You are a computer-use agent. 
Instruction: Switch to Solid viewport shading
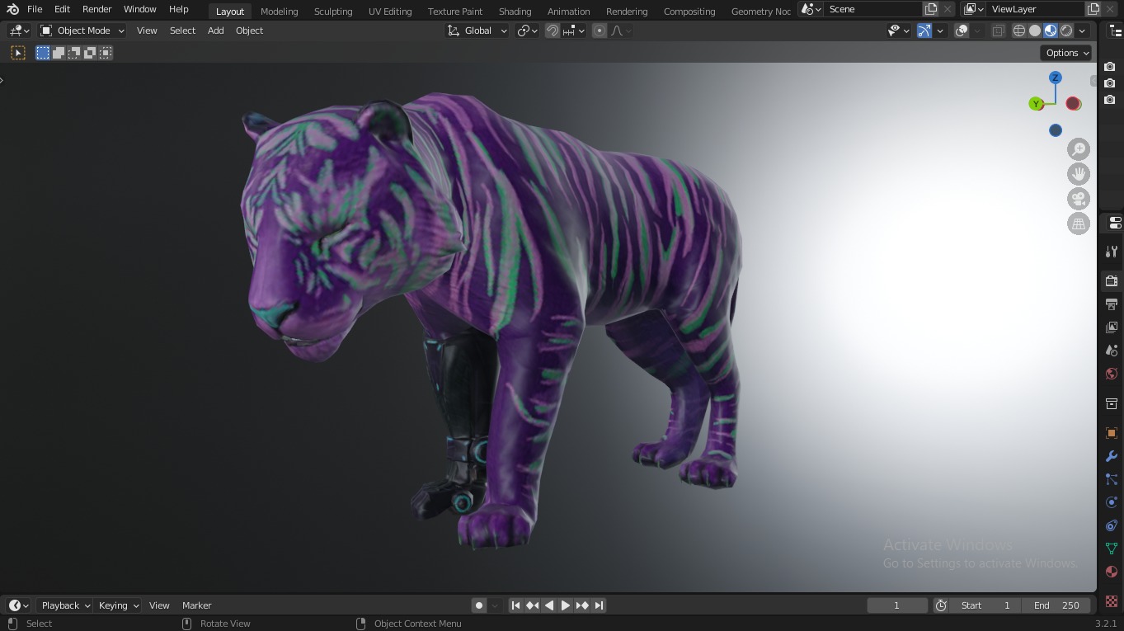click(1035, 31)
